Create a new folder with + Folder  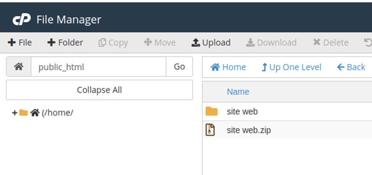click(65, 43)
